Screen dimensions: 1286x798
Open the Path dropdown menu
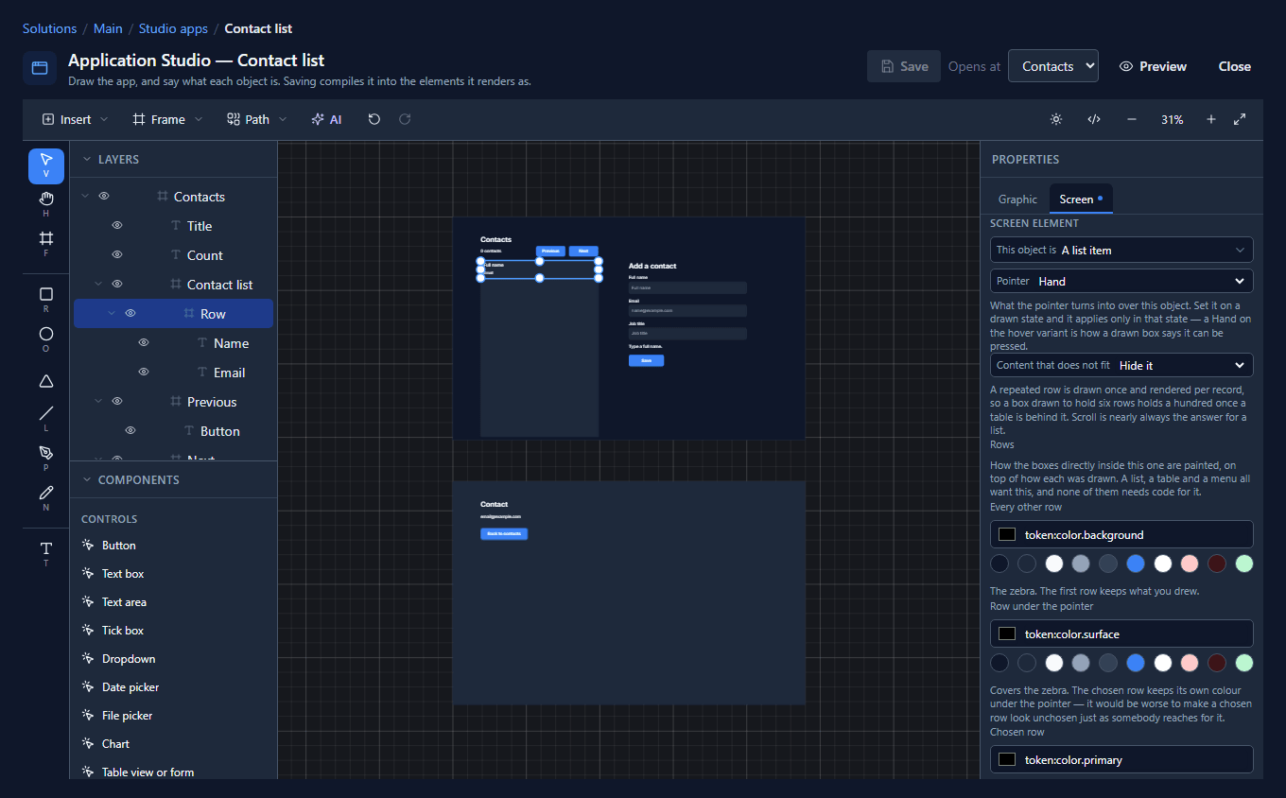tap(256, 119)
